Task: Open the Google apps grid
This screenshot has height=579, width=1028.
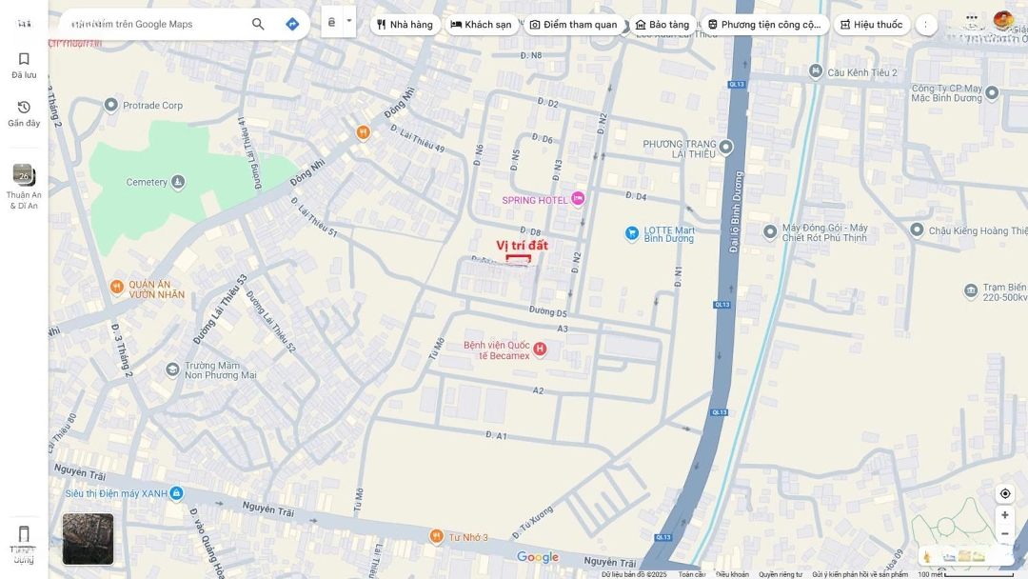Action: click(971, 18)
